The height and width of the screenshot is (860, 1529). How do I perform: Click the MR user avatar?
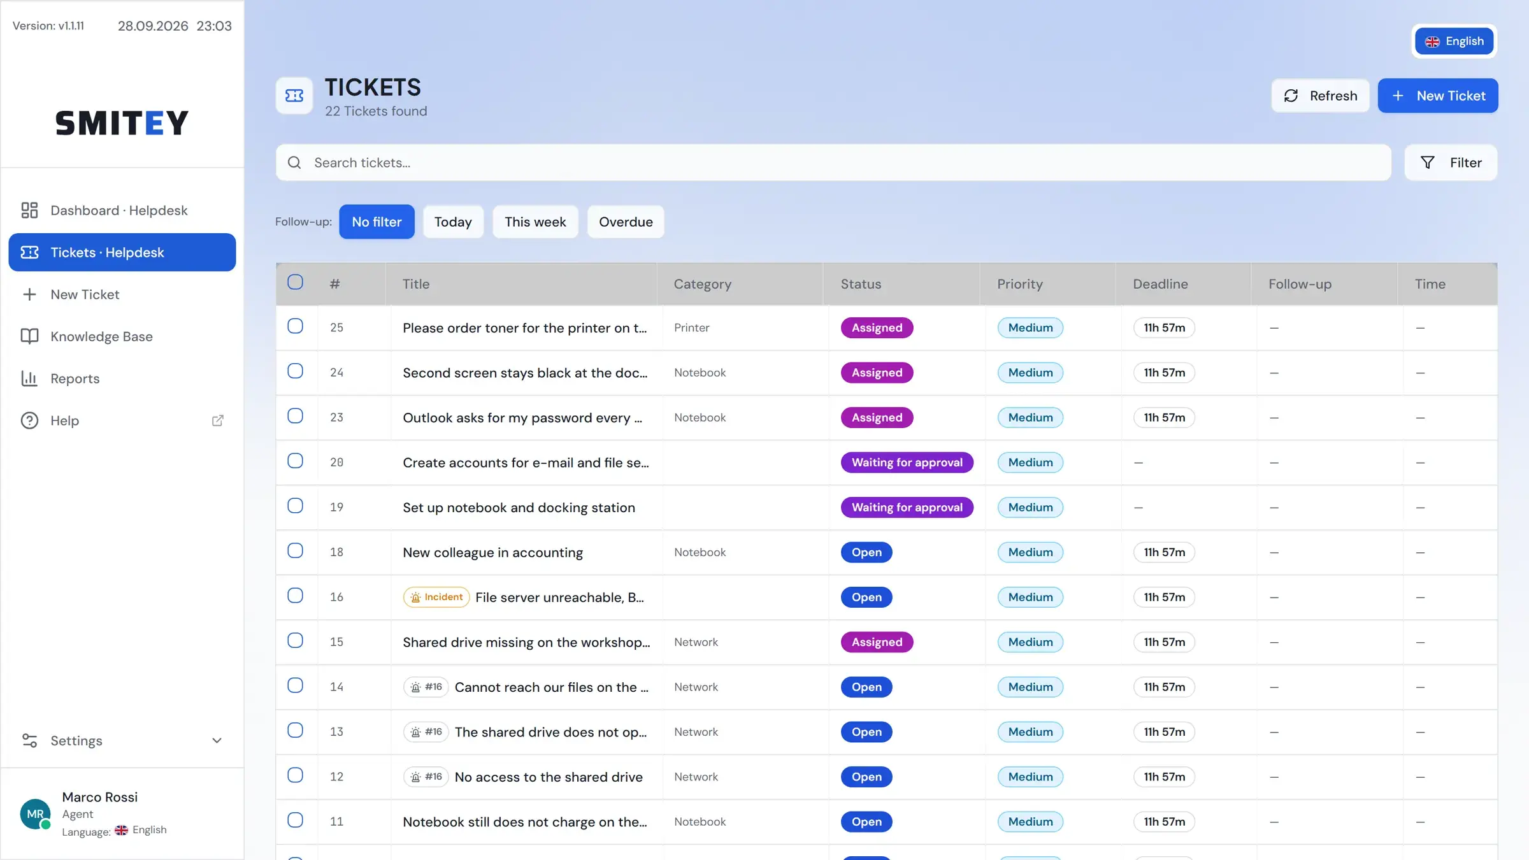tap(35, 814)
